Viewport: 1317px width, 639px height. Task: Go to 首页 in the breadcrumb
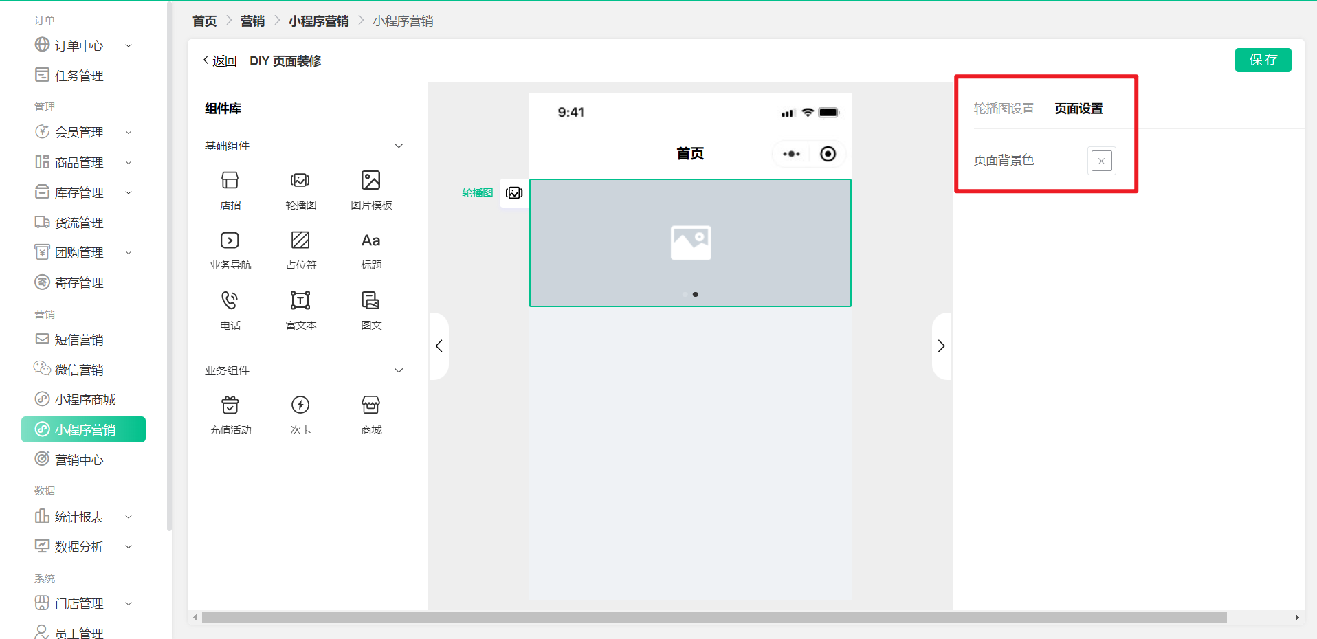[x=204, y=21]
